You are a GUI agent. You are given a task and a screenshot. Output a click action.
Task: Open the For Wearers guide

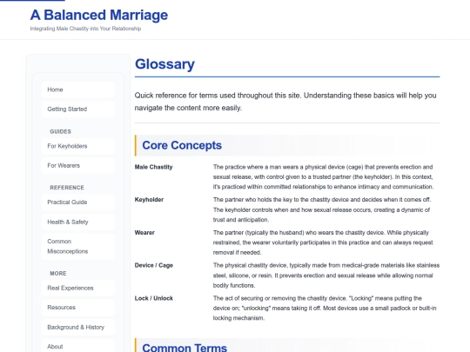[78, 165]
